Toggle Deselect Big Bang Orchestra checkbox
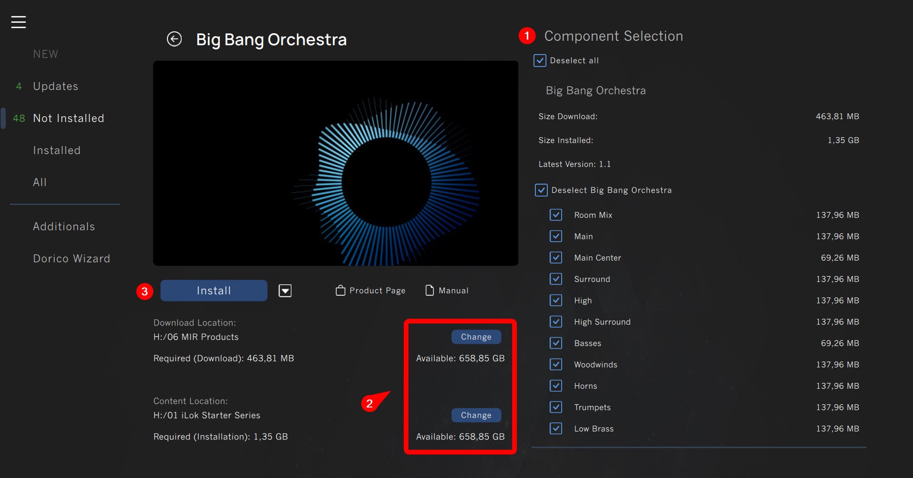The image size is (913, 478). pyautogui.click(x=541, y=190)
